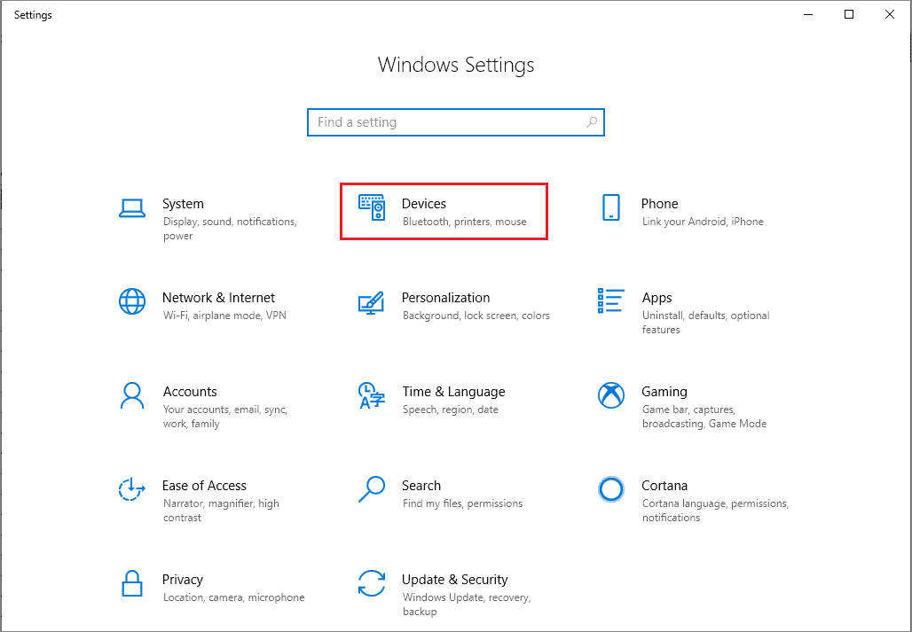This screenshot has width=912, height=632.
Task: Click "Windows Update, recovery, backup" description
Action: point(467,605)
